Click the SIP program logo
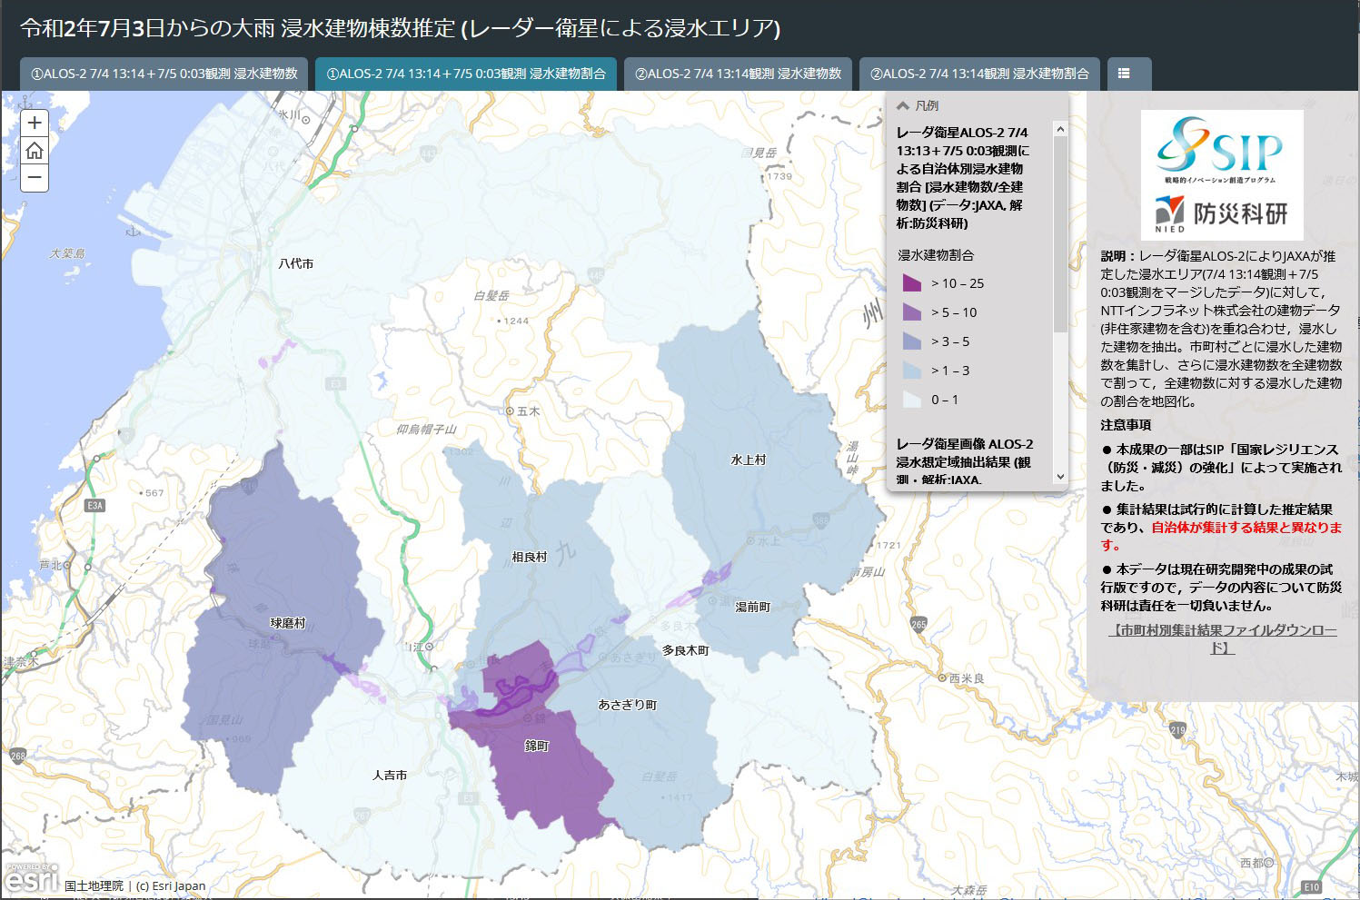Screen dimensions: 1360x900 (1220, 148)
